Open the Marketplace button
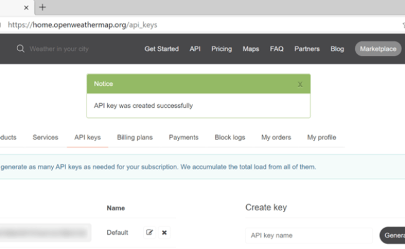The height and width of the screenshot is (249, 405). click(378, 49)
